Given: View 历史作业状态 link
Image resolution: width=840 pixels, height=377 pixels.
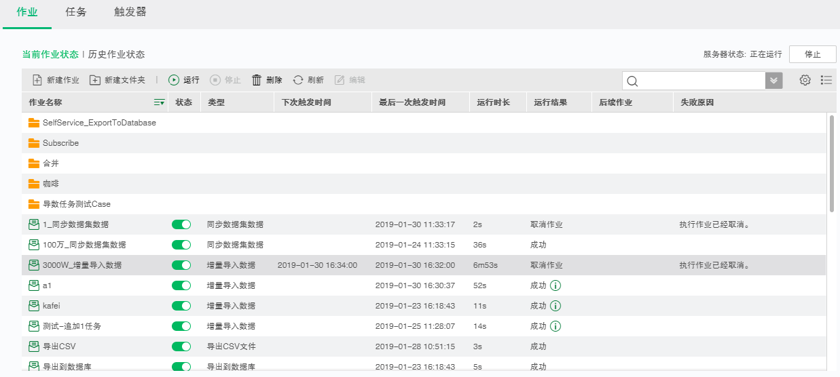Looking at the screenshot, I should pyautogui.click(x=116, y=54).
